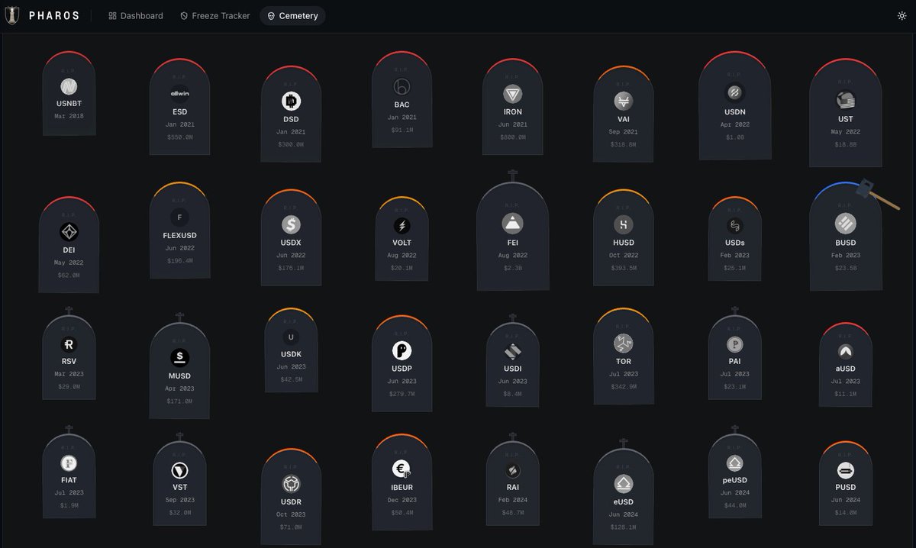This screenshot has height=548, width=916.
Task: Click the skull icon inside the Cemetery tab
Action: pyautogui.click(x=270, y=15)
